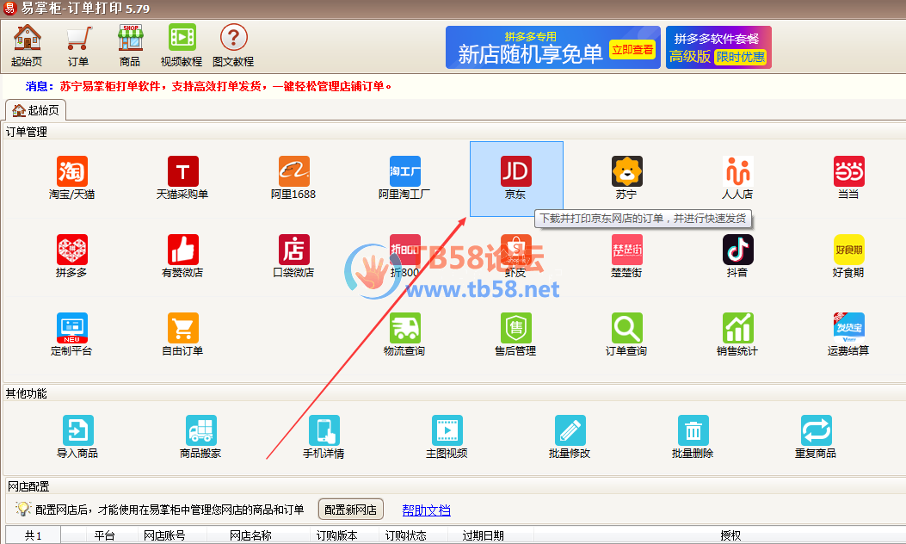906x544 pixels.
Task: Open the 帮助文档 help link
Action: pyautogui.click(x=427, y=510)
